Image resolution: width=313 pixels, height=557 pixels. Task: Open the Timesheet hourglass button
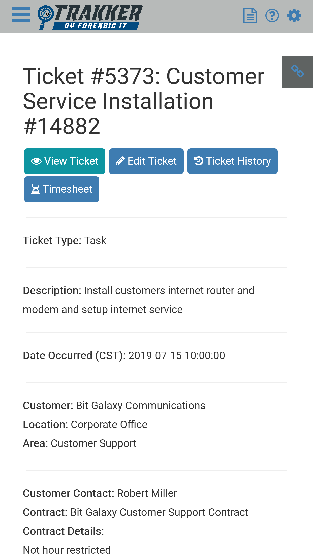(62, 189)
